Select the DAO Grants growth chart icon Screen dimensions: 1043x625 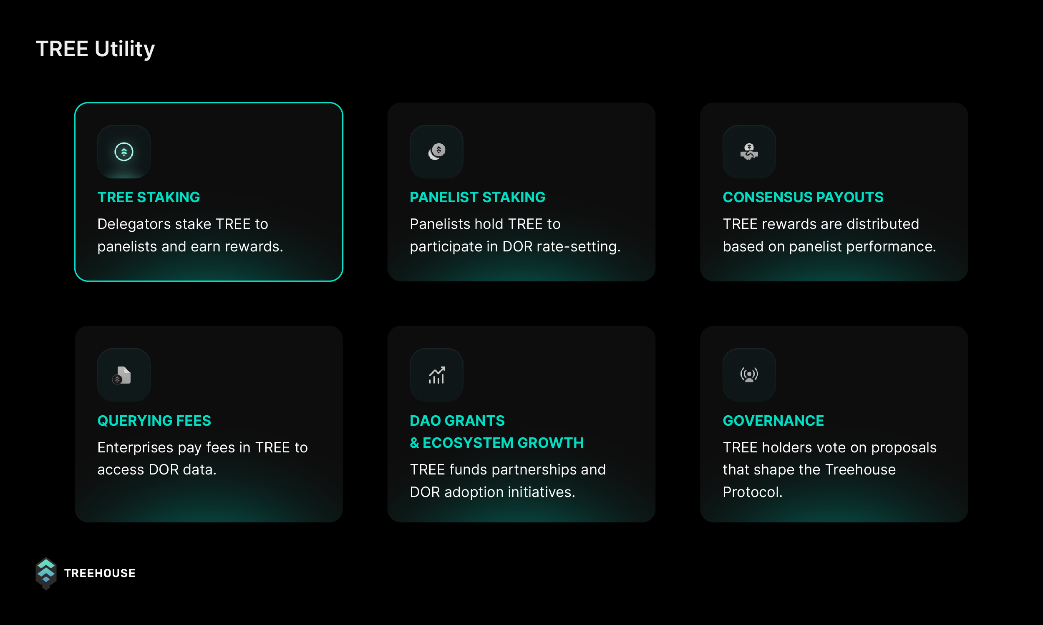click(436, 375)
